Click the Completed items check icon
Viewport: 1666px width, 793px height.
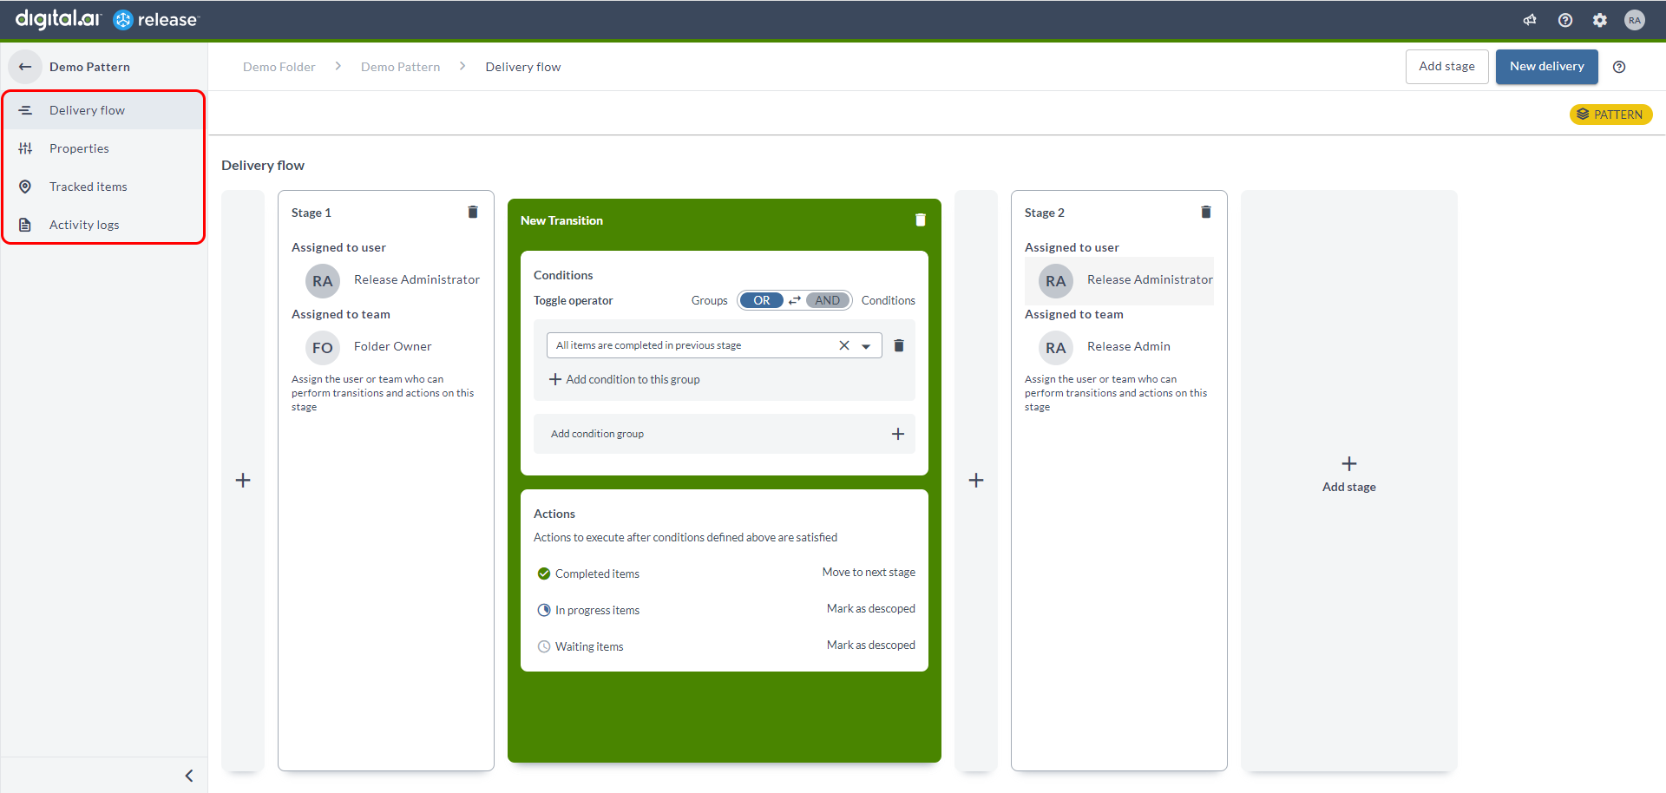(x=544, y=573)
